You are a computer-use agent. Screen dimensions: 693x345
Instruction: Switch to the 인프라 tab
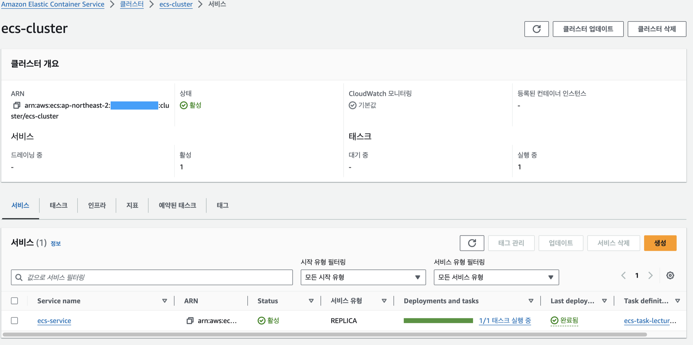[x=97, y=205]
